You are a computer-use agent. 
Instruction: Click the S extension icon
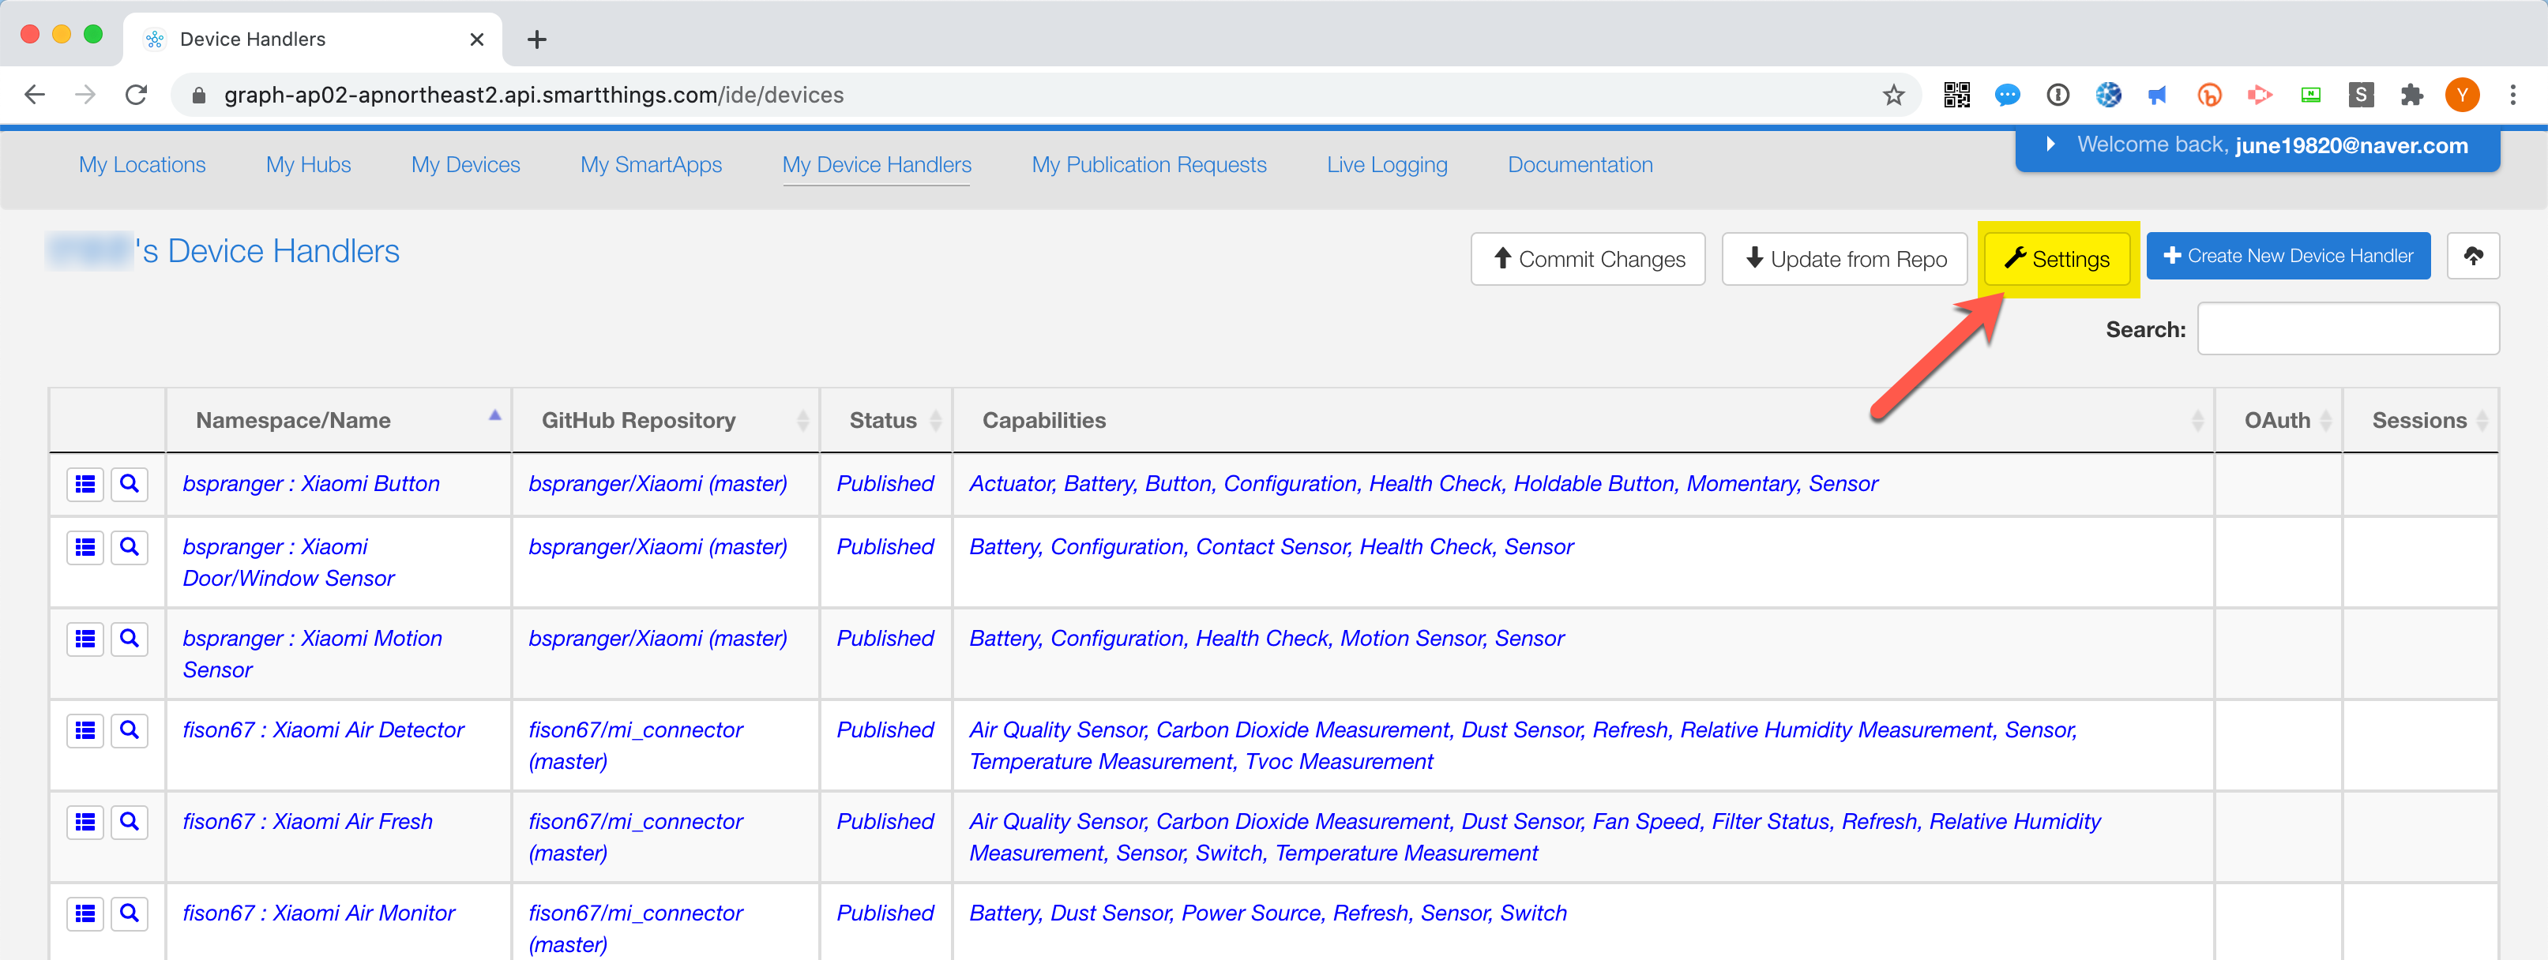point(2361,95)
